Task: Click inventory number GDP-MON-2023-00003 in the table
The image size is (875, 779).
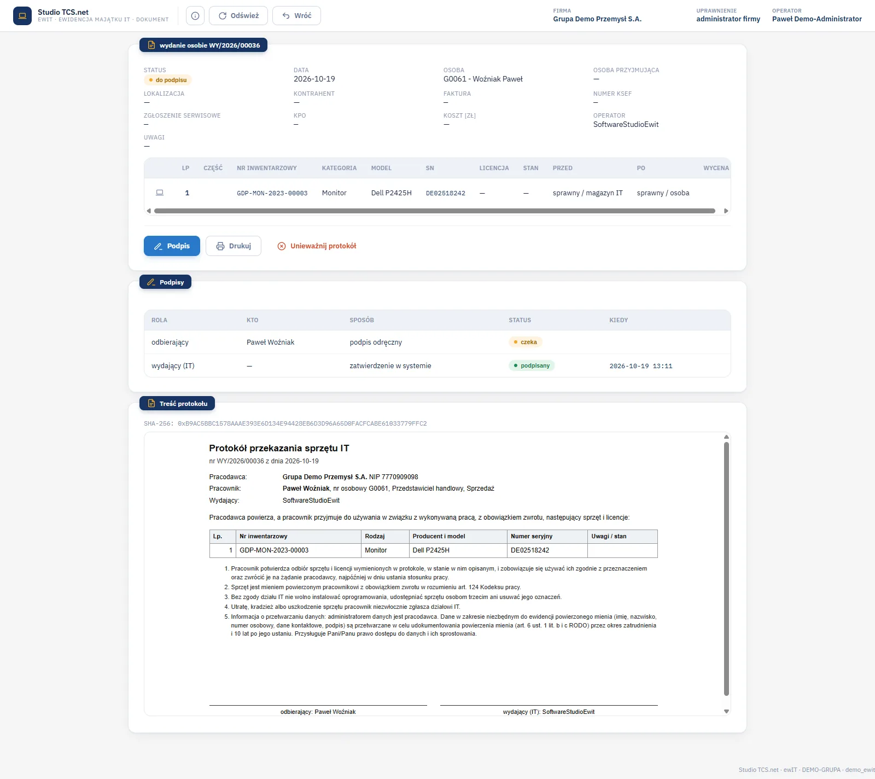Action: tap(272, 193)
